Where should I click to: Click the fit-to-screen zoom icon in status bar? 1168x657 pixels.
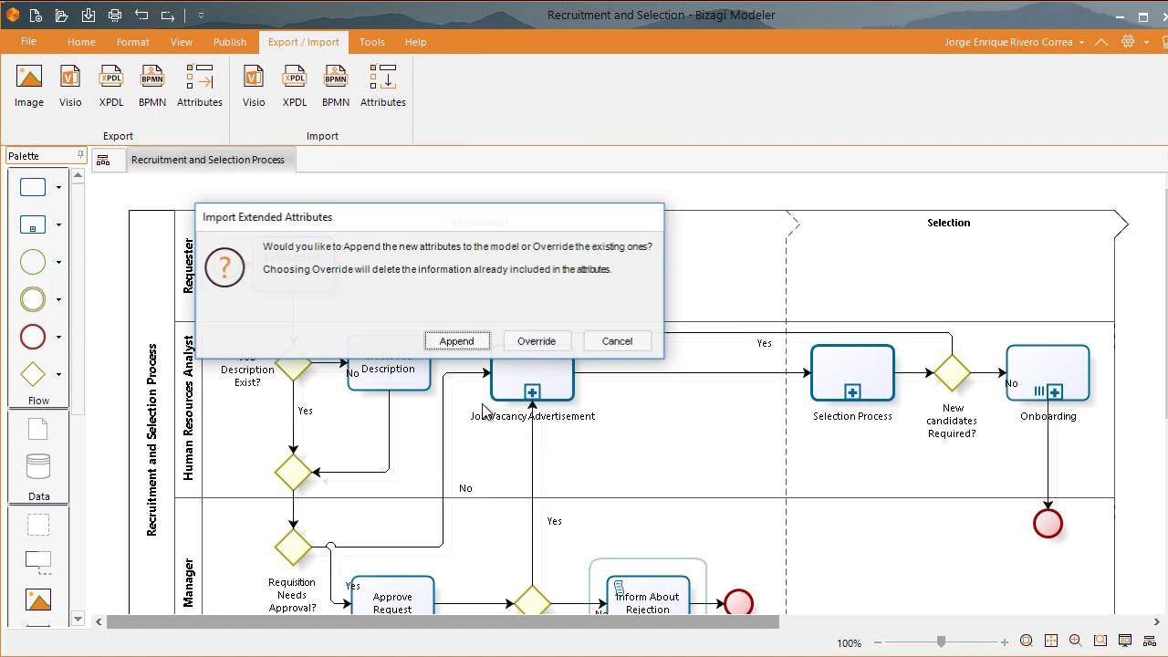point(1027,641)
